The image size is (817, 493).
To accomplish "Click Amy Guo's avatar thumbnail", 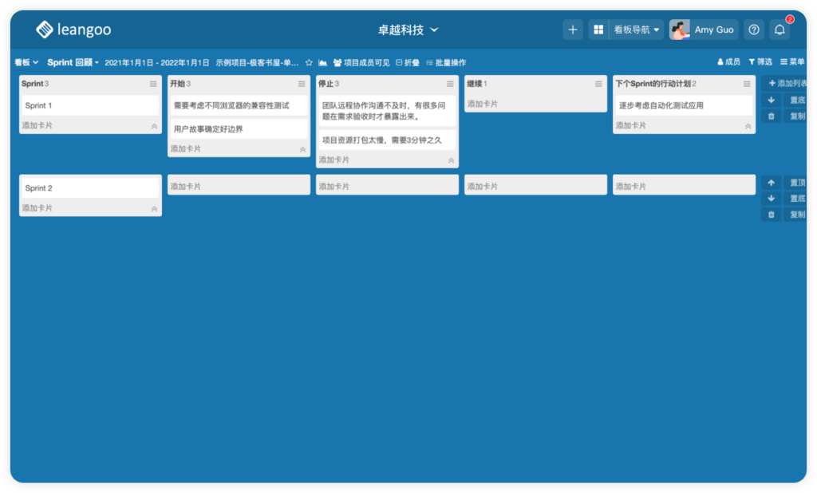I will (x=680, y=30).
